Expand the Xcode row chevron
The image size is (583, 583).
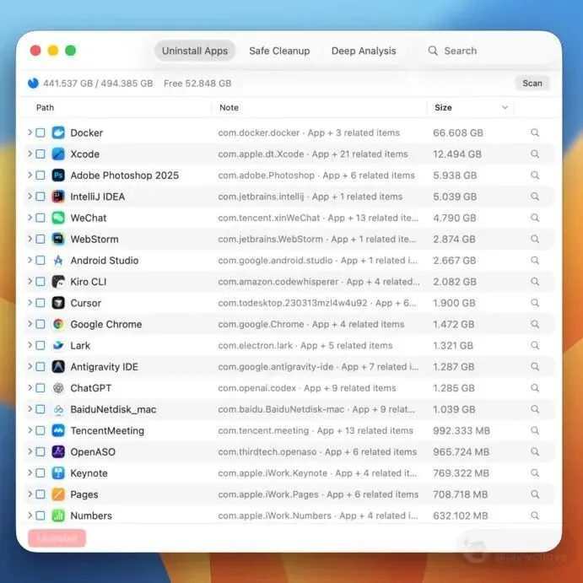click(x=30, y=154)
